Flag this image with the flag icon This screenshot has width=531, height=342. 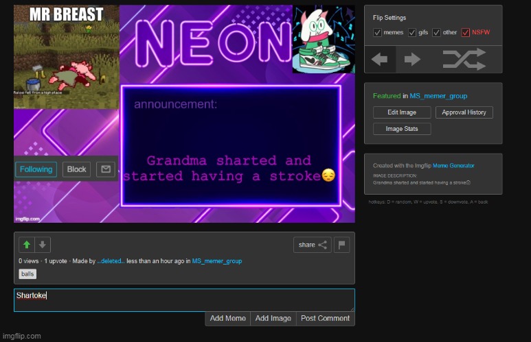coord(341,245)
